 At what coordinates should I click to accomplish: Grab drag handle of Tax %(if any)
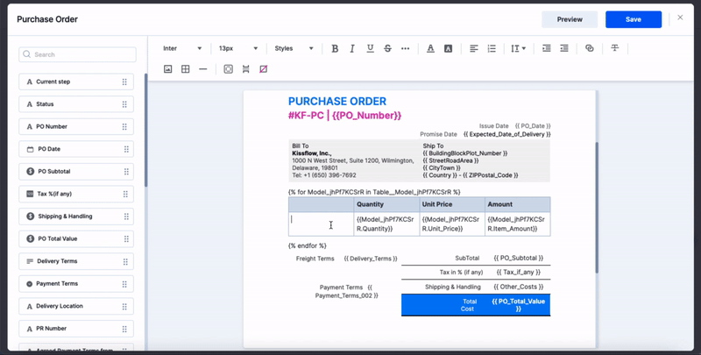coord(125,194)
